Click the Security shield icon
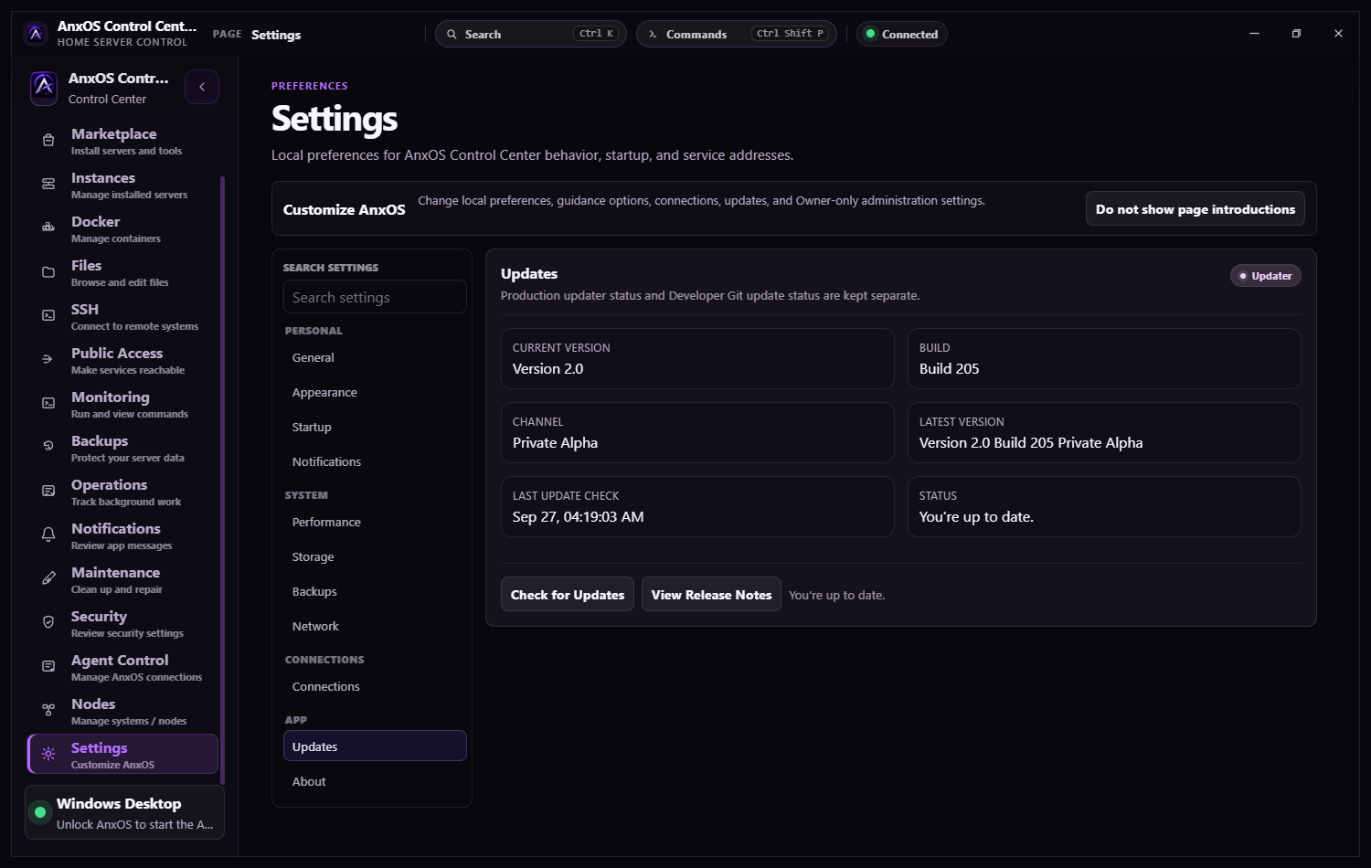This screenshot has width=1371, height=868. [x=48, y=623]
